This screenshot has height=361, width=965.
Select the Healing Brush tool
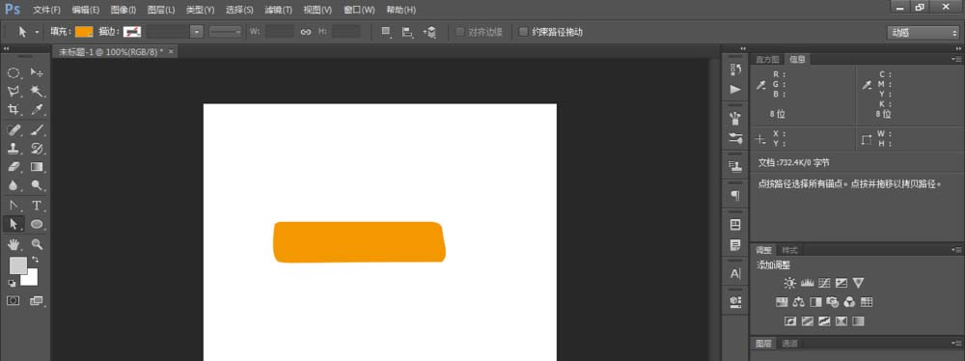tap(13, 129)
